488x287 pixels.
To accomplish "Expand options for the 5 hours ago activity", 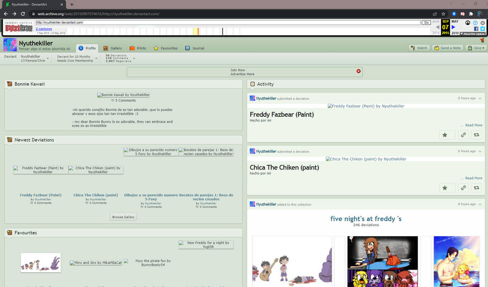I will 480,98.
